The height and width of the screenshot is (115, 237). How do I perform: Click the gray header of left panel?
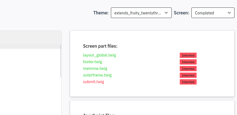30,37
